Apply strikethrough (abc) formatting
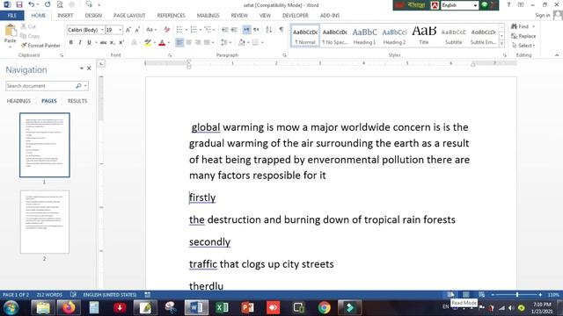Viewport: 563px width, 316px height. click(x=104, y=42)
